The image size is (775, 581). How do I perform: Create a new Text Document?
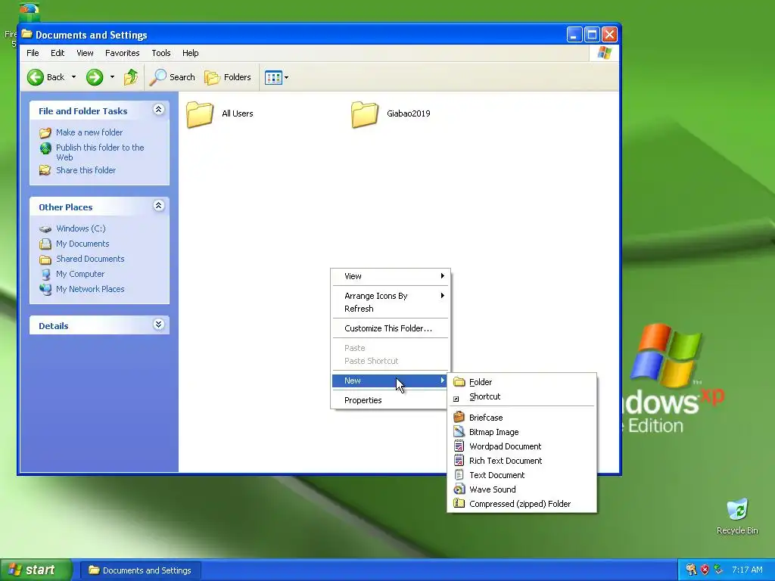tap(522, 475)
